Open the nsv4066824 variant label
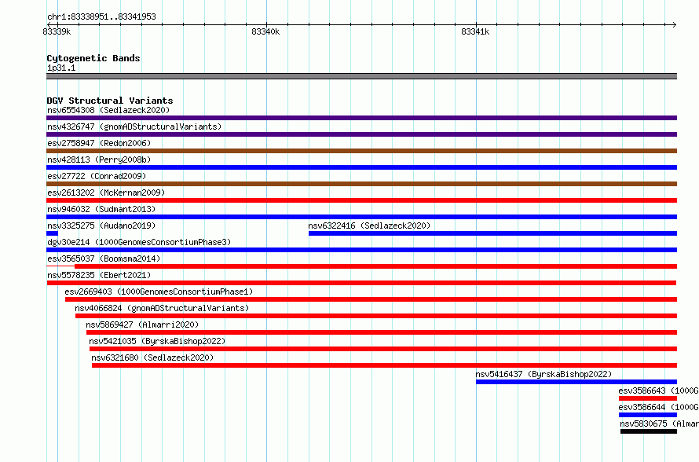This screenshot has height=462, width=699. click(162, 308)
